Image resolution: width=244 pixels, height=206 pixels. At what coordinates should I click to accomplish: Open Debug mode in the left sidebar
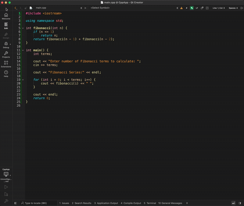6,45
